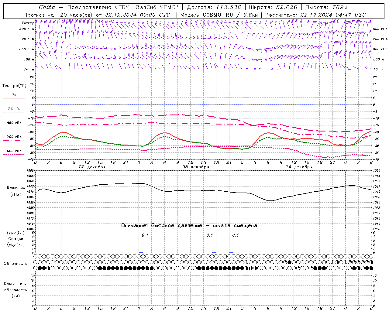The height and width of the screenshot is (311, 389).
Task: Click the '(мм/1ч.)' precipitation unit label
Action: [x=16, y=244]
